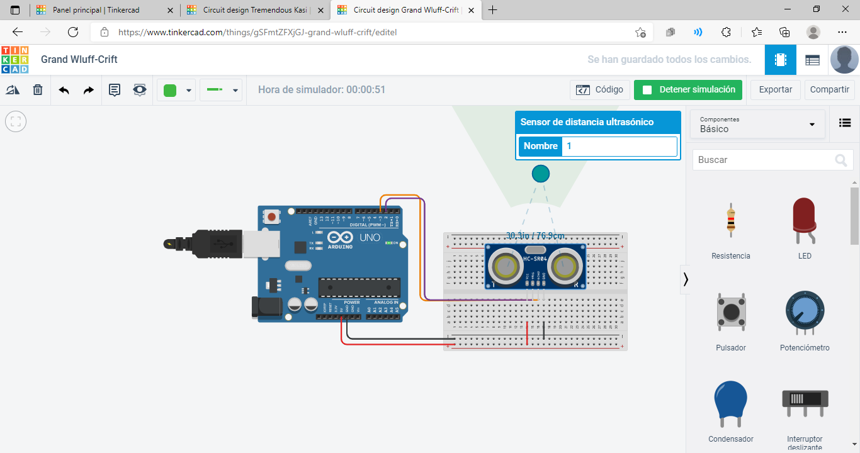Select the Potenciómetro component
The height and width of the screenshot is (453, 860).
805,321
